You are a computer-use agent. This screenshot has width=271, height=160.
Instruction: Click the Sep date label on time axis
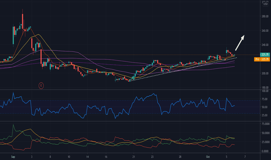pyautogui.click(x=13, y=157)
